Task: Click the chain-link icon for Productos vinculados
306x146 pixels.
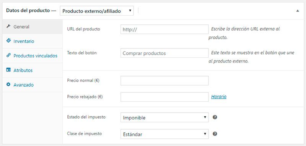Action: point(8,55)
